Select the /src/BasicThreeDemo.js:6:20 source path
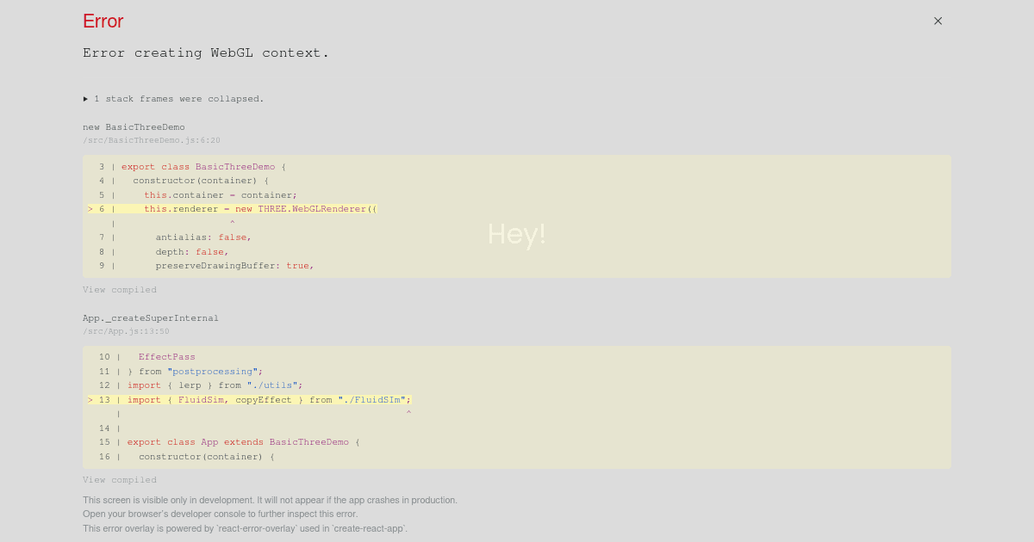The image size is (1034, 542). coord(152,140)
